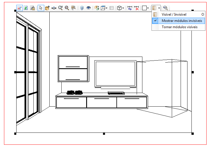Screen dimensions: 218x147
Task: Click the render material cubes icon
Action: coord(97,8)
